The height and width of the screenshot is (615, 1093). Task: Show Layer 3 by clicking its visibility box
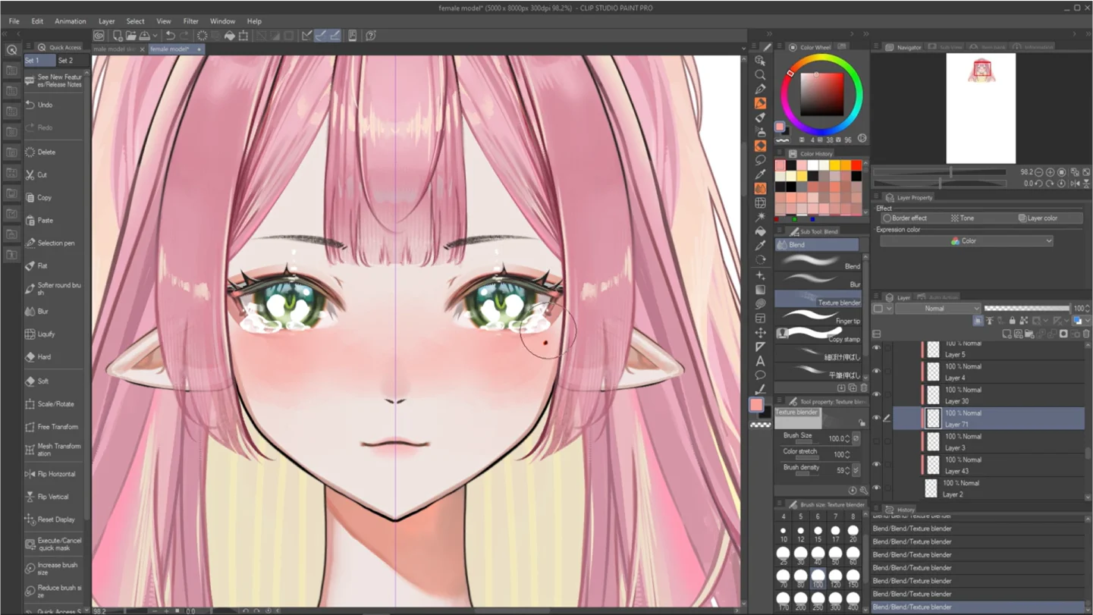(x=877, y=441)
